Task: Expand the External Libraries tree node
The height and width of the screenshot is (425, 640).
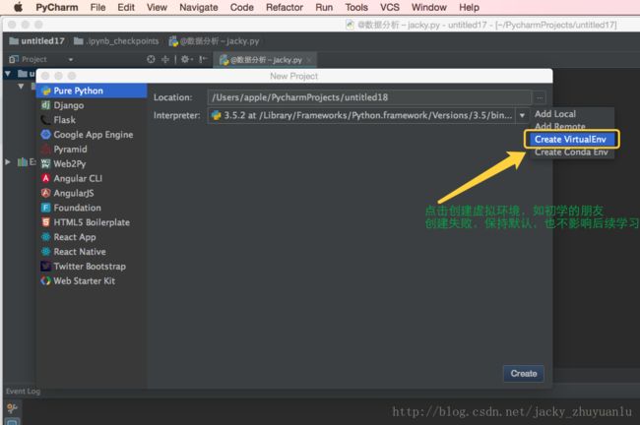Action: point(8,162)
